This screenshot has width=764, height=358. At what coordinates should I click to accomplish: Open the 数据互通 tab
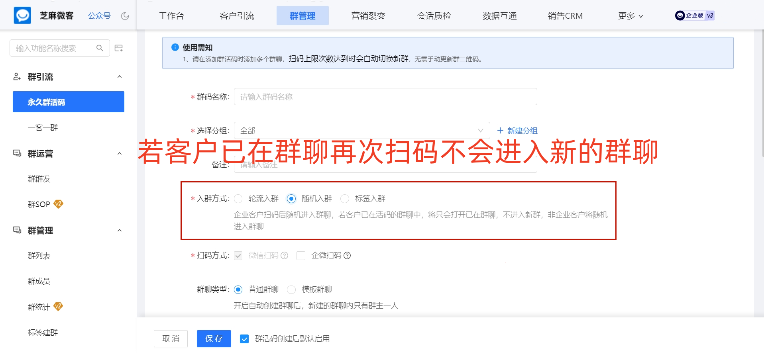(500, 16)
